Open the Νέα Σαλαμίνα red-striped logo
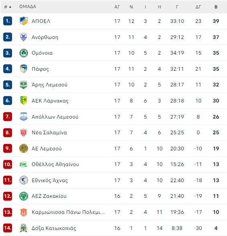The height and width of the screenshot is (236, 227). pos(24,132)
